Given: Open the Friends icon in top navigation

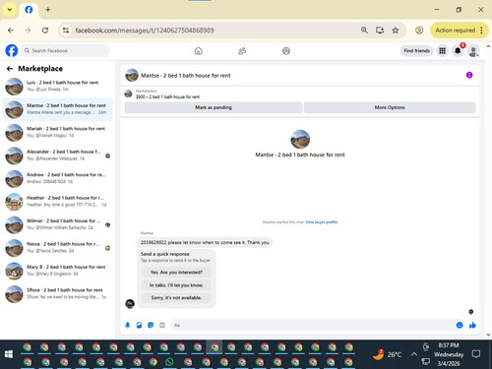Looking at the screenshot, I should 242,51.
